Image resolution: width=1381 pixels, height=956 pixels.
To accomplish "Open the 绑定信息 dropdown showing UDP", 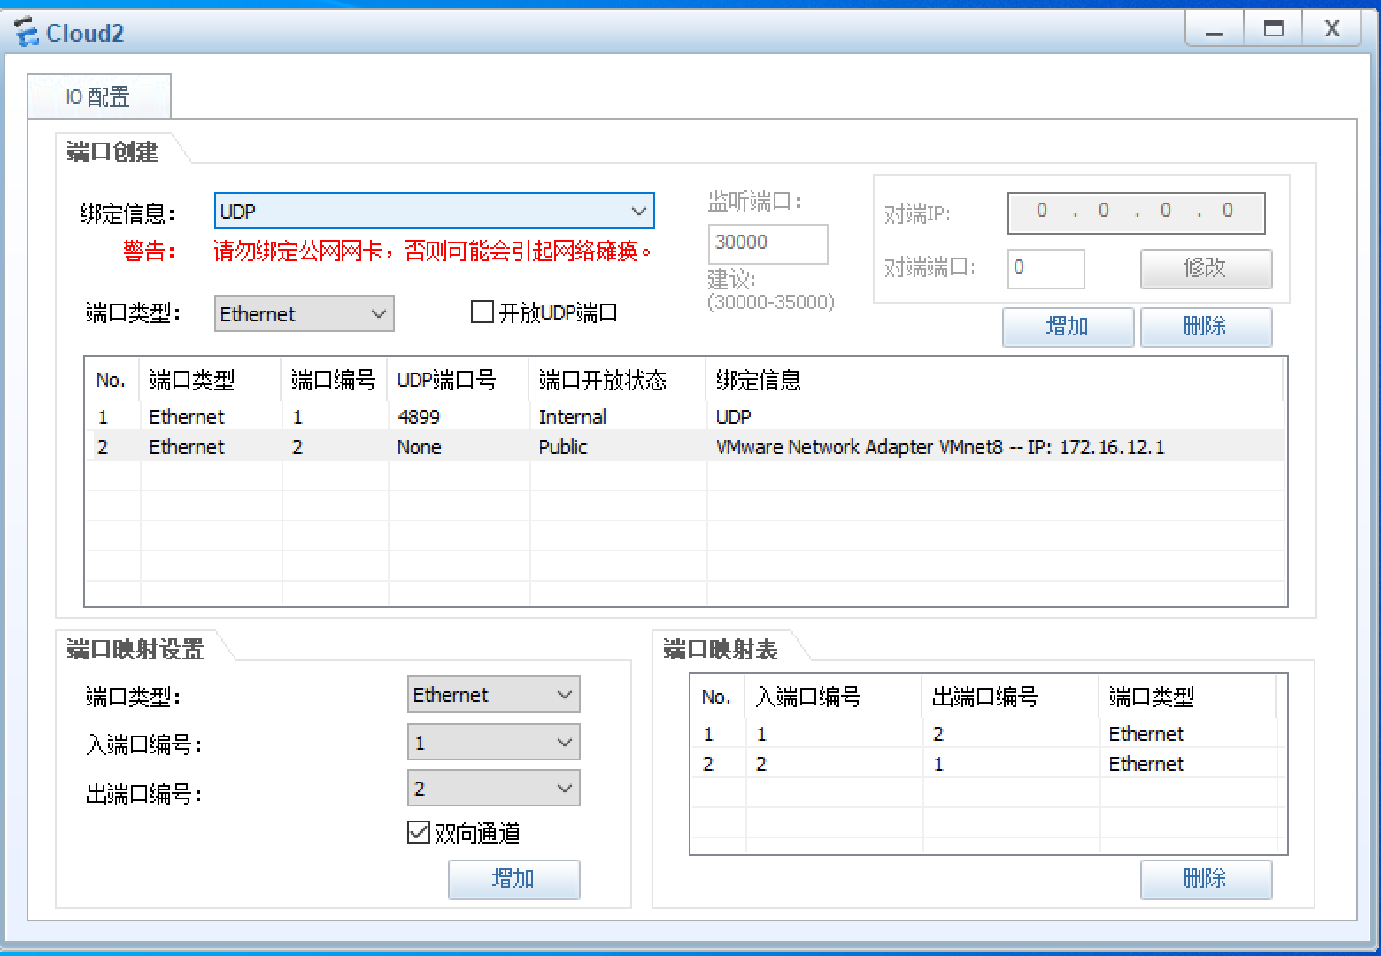I will click(x=434, y=211).
